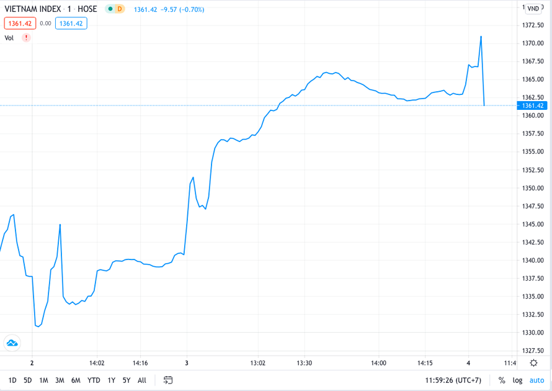Screen dimensions: 552x391
Task: Show the All time range
Action: pos(142,380)
